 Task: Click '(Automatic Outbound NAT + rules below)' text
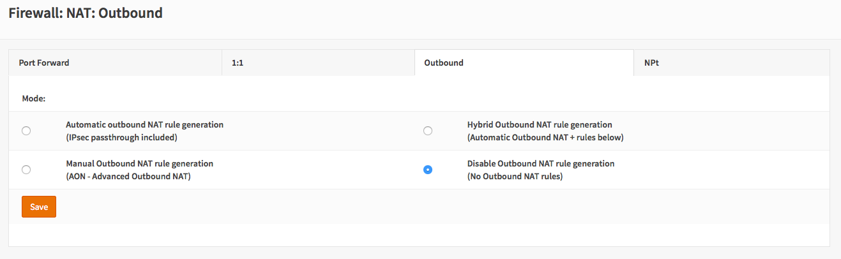tap(545, 137)
